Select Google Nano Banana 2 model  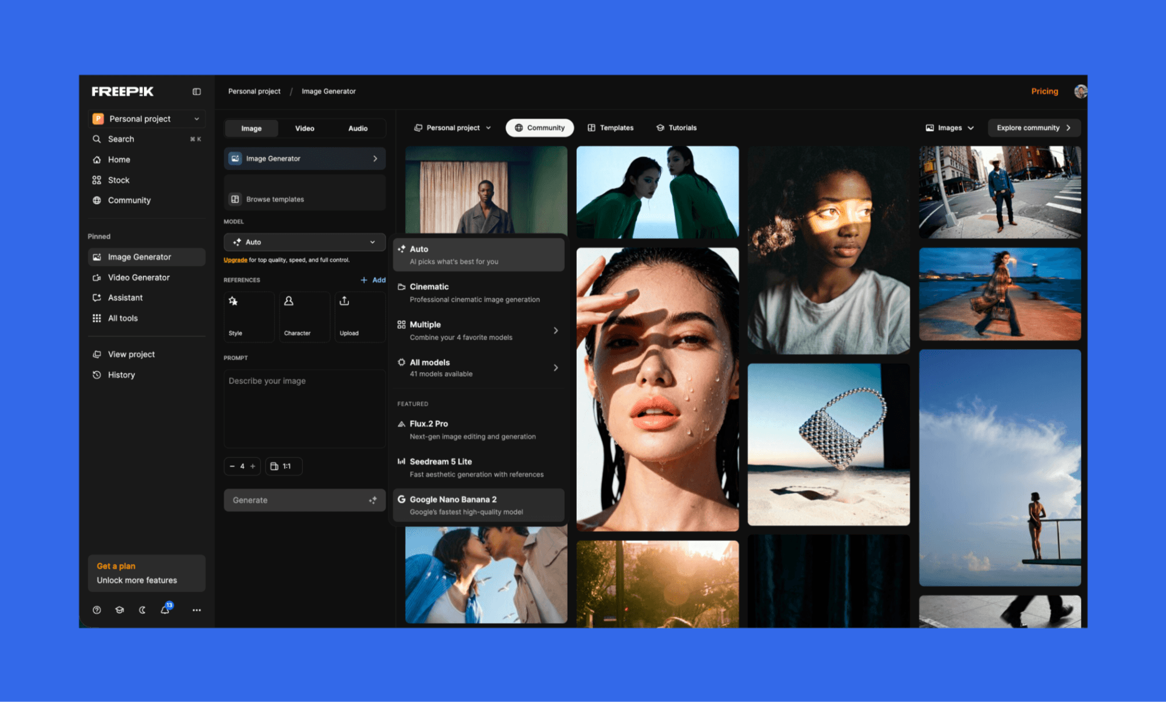[479, 505]
